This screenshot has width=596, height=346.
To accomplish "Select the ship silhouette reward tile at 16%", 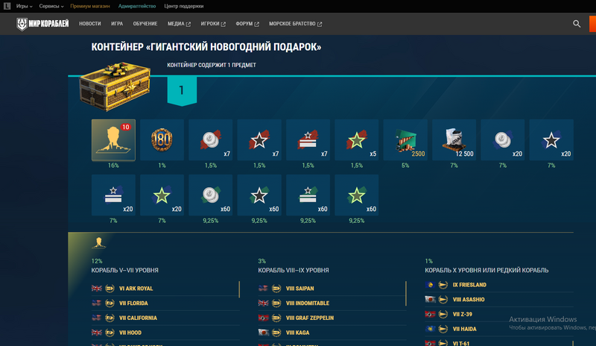I will coord(113,140).
